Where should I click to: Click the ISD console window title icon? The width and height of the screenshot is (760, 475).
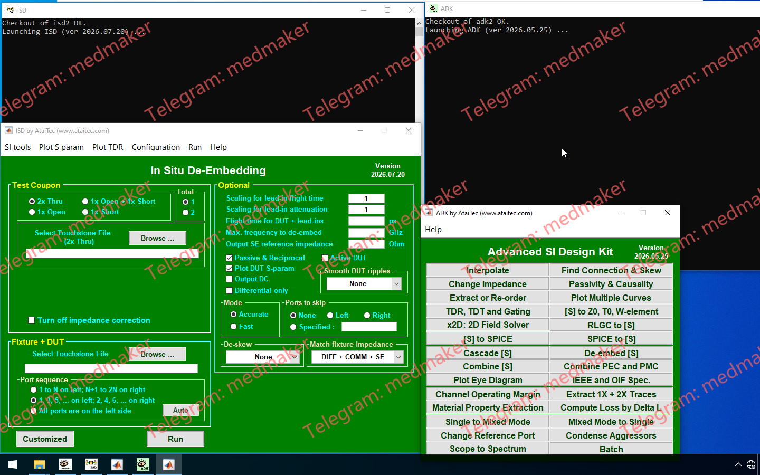point(9,10)
